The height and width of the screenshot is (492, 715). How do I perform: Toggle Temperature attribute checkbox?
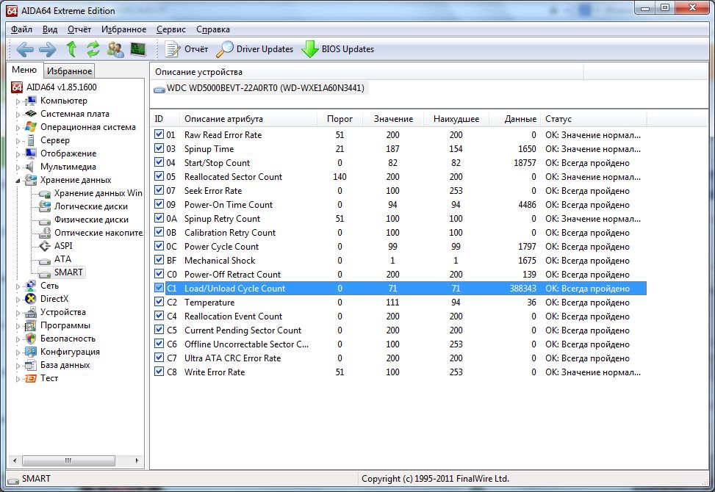click(159, 302)
